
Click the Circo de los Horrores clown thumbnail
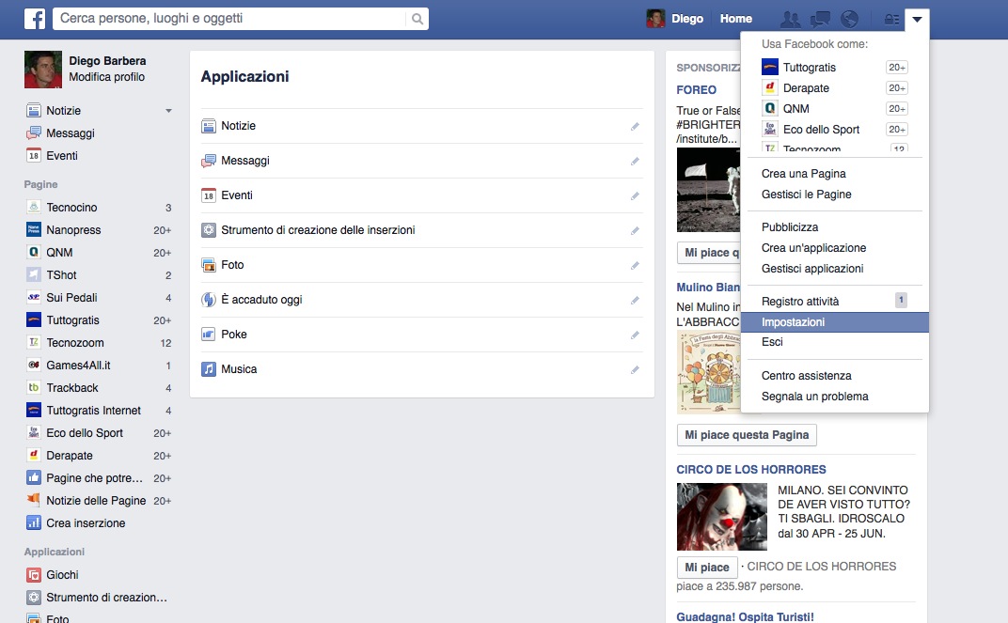[x=722, y=517]
